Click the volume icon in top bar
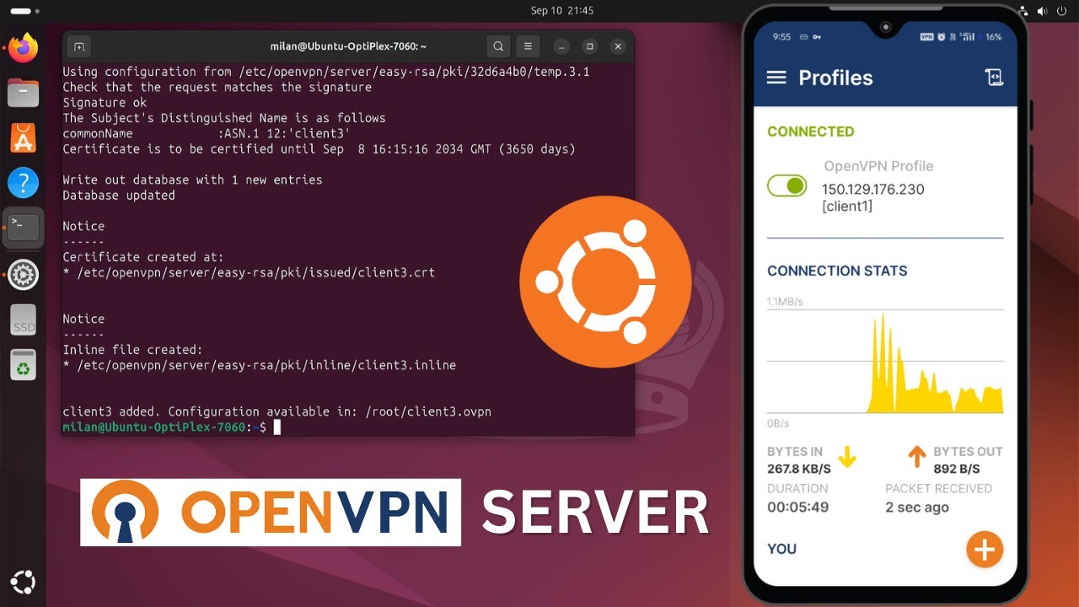Viewport: 1079px width, 607px height. click(1042, 11)
